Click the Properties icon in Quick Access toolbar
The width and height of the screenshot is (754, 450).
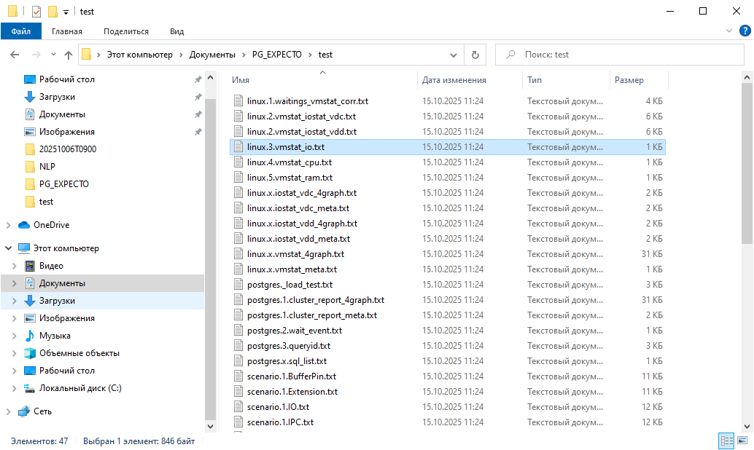[36, 12]
